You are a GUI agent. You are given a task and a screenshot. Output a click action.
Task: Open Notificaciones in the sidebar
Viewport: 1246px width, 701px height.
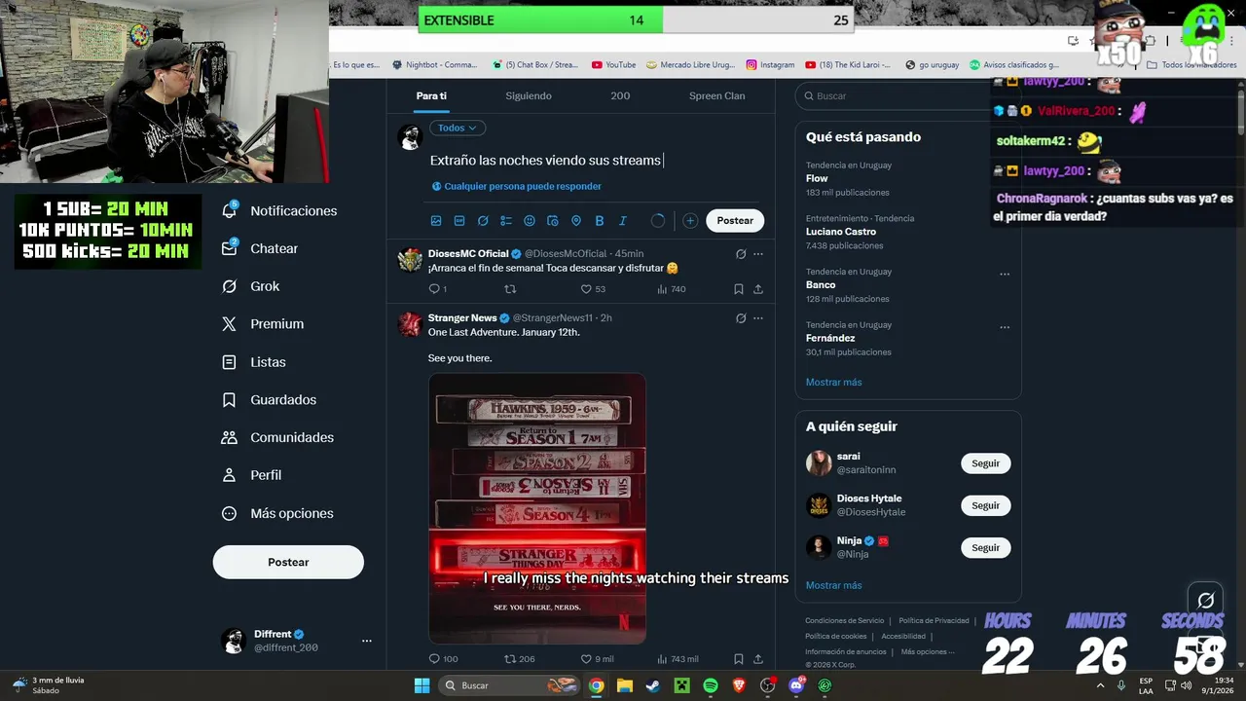(279, 210)
